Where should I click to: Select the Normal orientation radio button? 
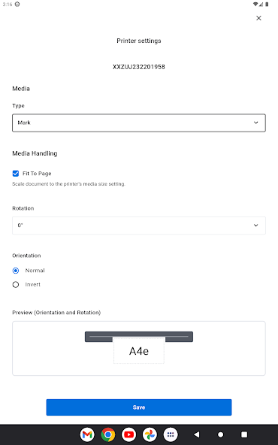[x=16, y=271]
